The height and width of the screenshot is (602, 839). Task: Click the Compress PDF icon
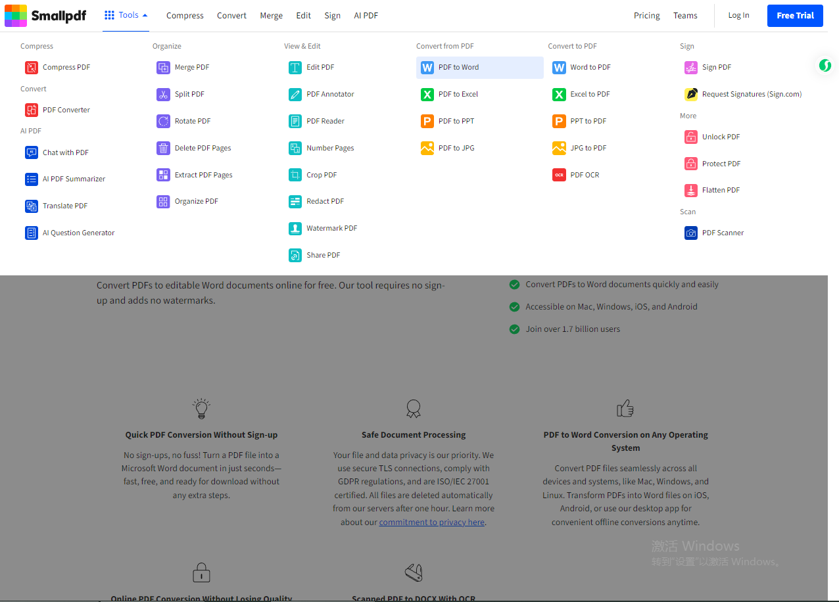(x=32, y=68)
